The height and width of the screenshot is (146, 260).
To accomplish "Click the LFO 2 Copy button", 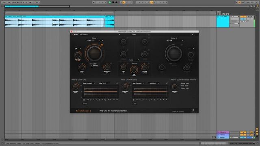I will (x=134, y=103).
